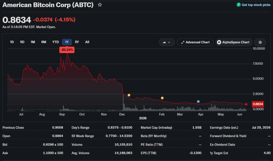
Task: Click the red 0.8634 price label on axis
Action: point(258,104)
